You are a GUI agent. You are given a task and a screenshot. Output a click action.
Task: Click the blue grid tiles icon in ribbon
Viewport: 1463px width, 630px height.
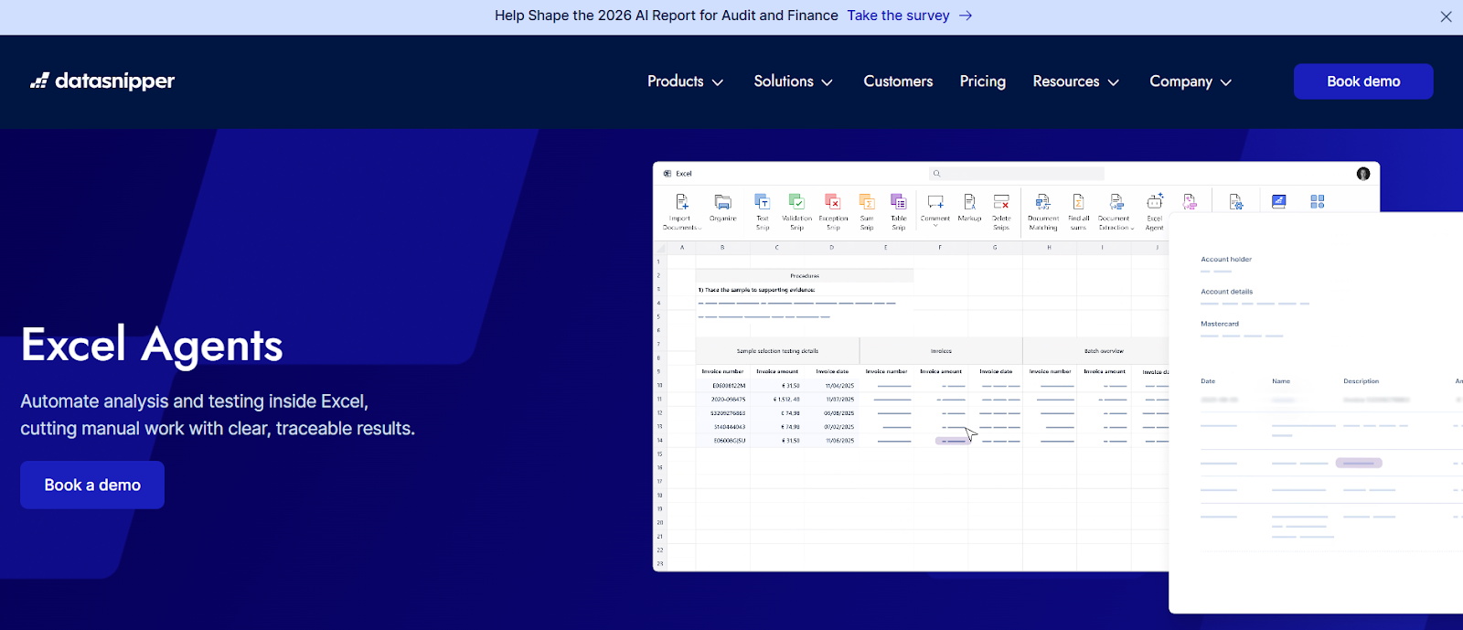1318,201
